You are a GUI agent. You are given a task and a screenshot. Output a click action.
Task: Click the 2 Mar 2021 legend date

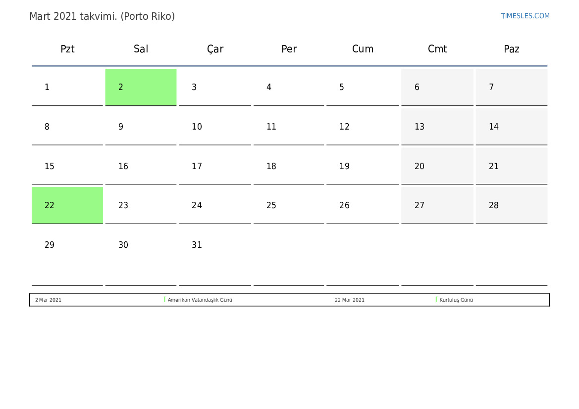tap(49, 300)
